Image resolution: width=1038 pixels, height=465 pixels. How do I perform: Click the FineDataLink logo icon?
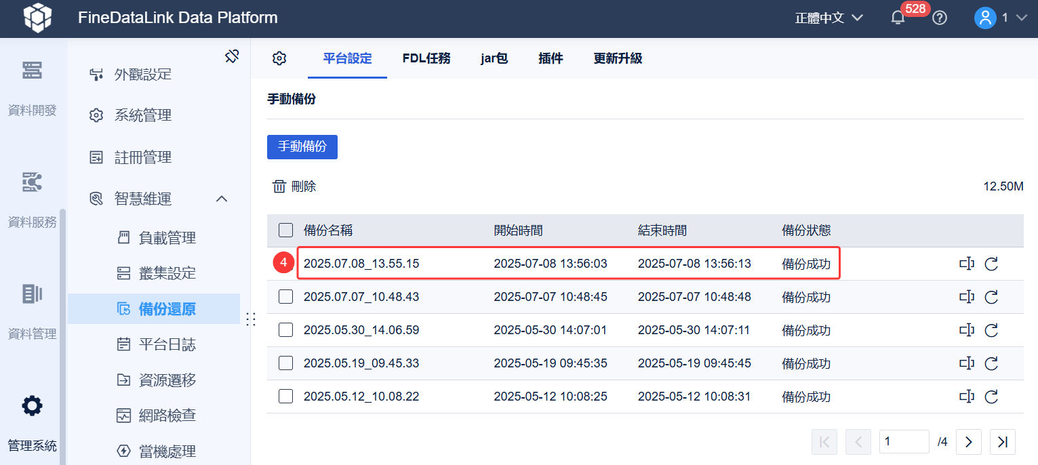point(38,18)
